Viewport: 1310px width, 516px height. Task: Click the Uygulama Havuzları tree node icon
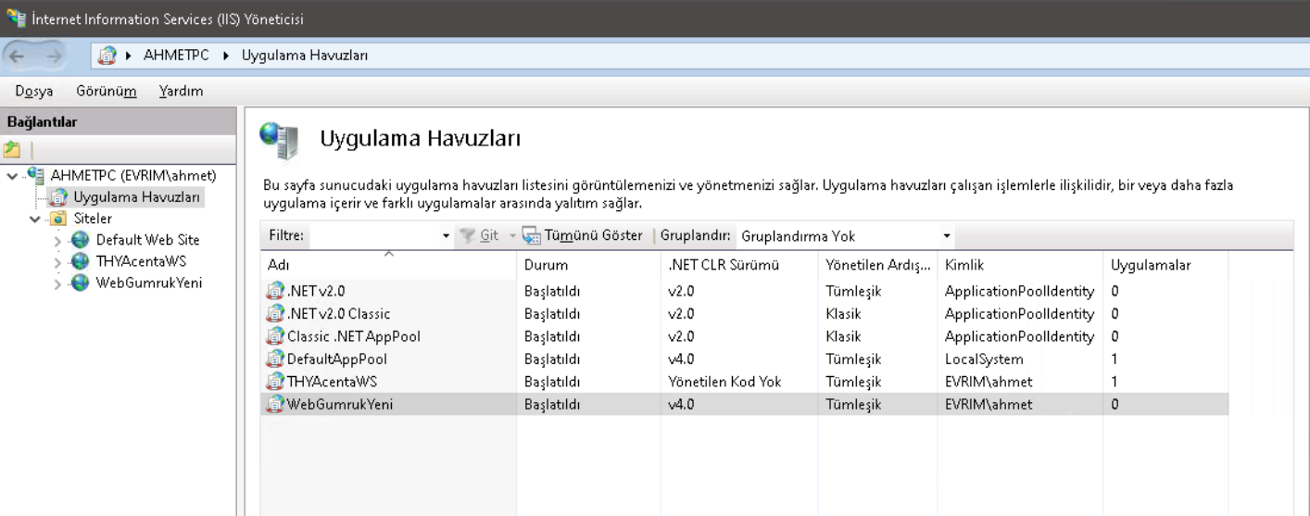(x=59, y=196)
